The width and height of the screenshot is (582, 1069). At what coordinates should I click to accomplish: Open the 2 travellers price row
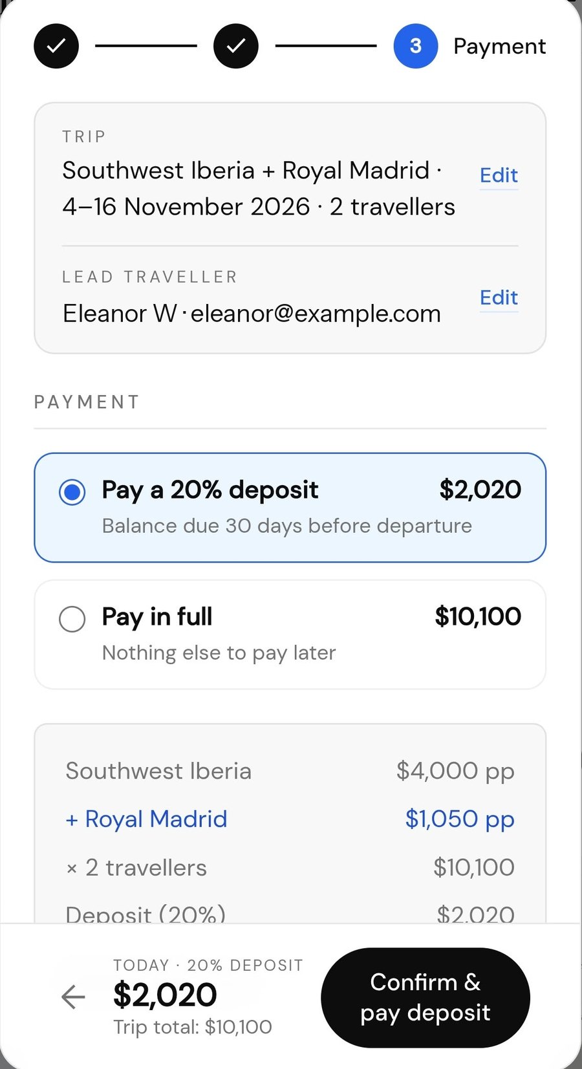click(x=290, y=867)
